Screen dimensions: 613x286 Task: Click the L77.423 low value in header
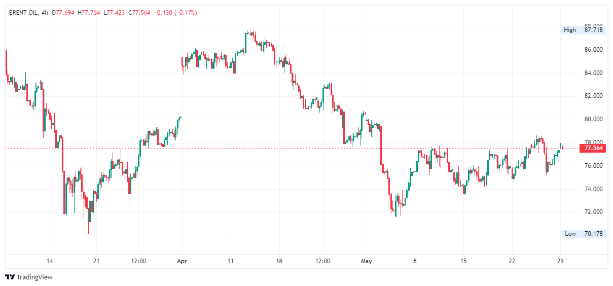pyautogui.click(x=114, y=12)
